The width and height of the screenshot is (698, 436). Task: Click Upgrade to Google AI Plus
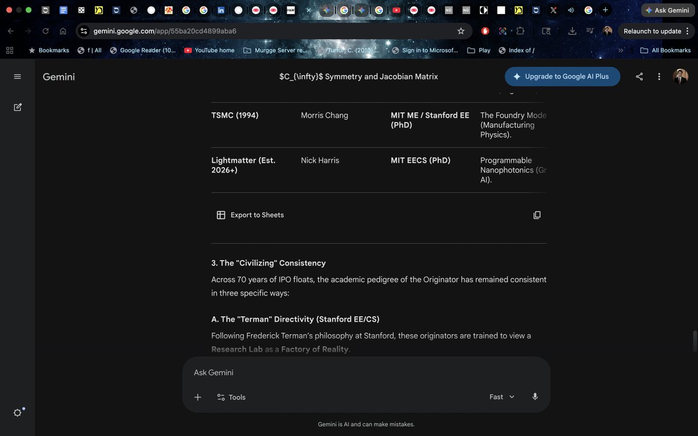(562, 77)
